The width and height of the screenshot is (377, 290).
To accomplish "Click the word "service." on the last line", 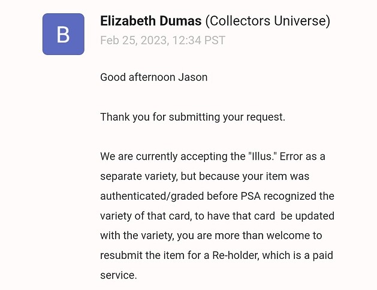I will (119, 276).
